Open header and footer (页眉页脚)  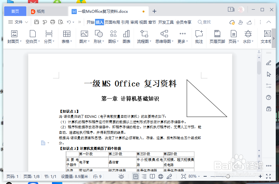coord(217,37)
